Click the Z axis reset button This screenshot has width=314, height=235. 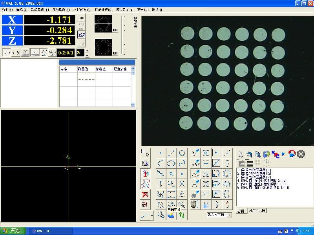(x=12, y=41)
